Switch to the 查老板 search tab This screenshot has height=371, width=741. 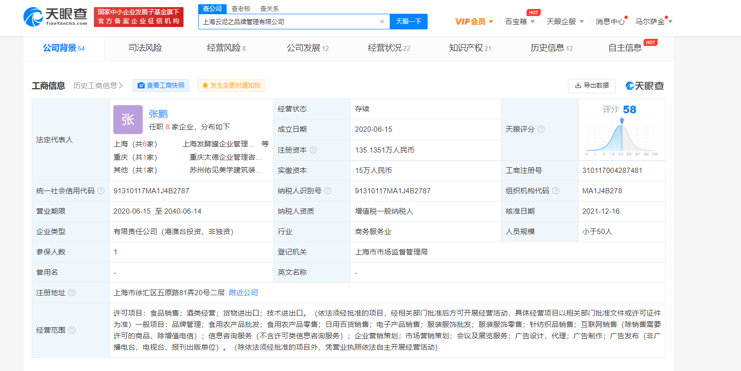click(x=241, y=9)
